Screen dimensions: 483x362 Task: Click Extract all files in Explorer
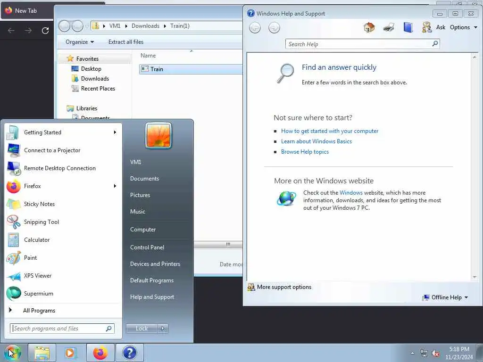tap(125, 42)
